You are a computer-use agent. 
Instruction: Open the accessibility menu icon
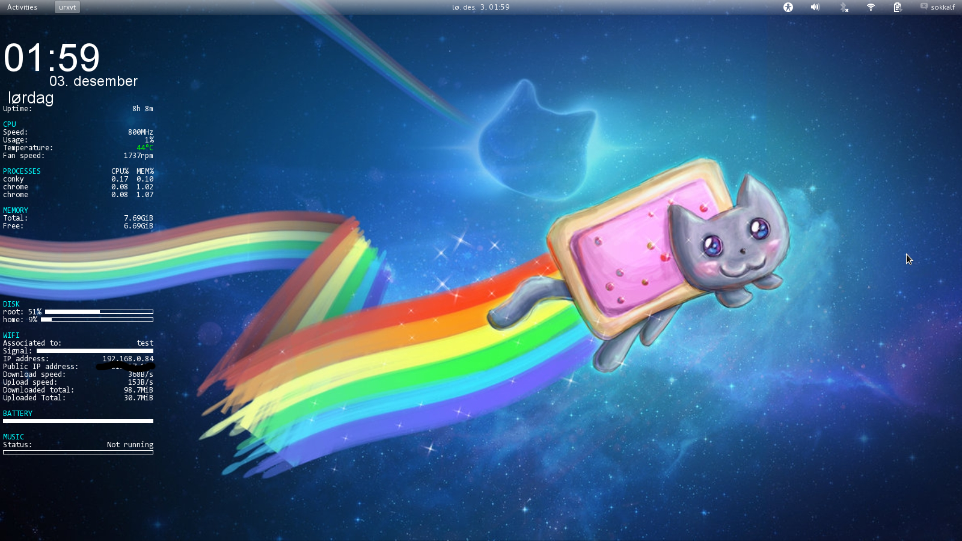[x=788, y=7]
